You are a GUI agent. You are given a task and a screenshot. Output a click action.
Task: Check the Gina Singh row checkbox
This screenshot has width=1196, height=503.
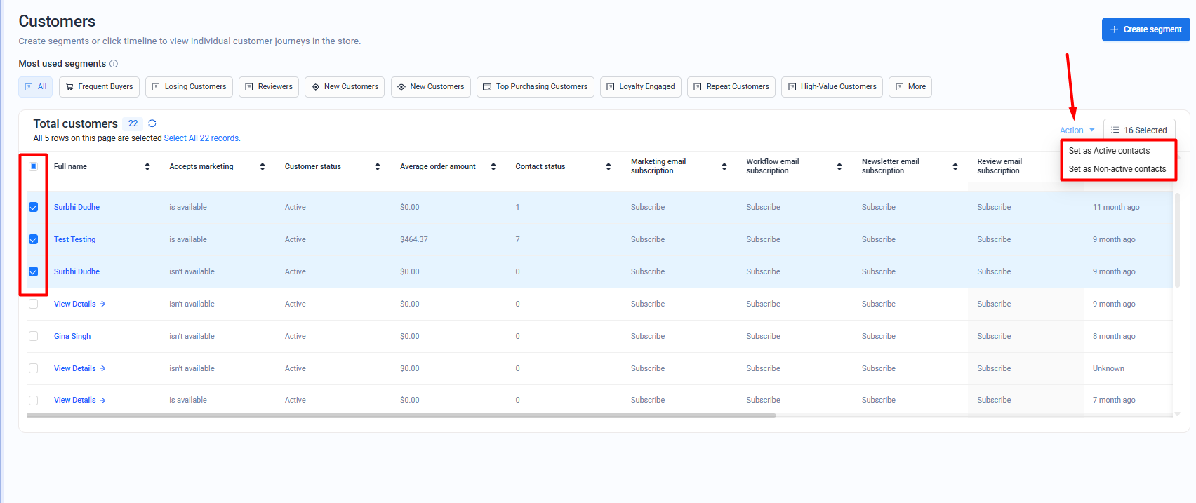34,336
